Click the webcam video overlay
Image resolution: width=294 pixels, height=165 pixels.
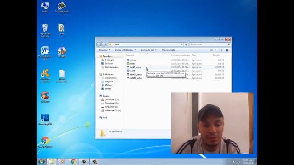coord(212,123)
